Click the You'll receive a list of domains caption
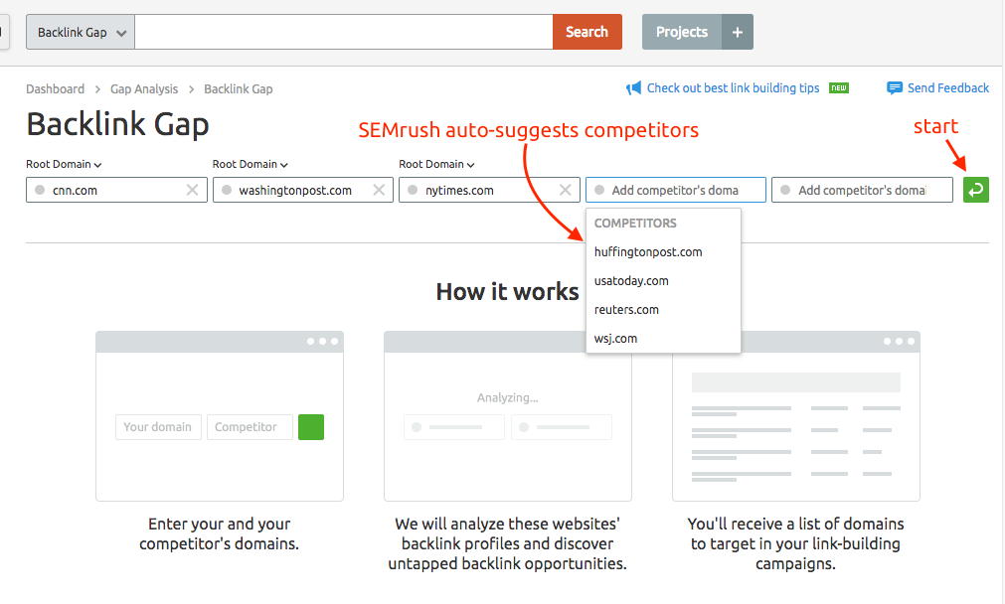This screenshot has width=1005, height=604. click(795, 543)
